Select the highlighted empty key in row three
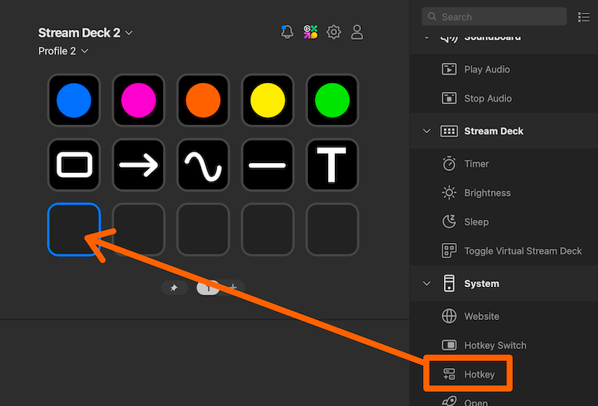 pyautogui.click(x=74, y=230)
